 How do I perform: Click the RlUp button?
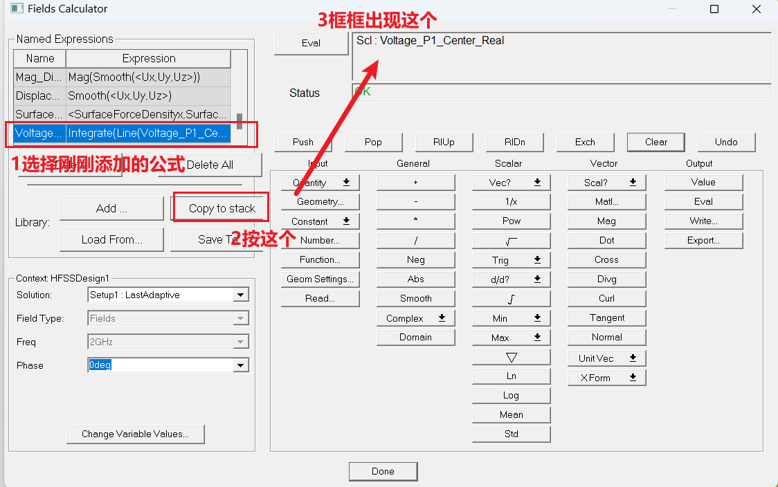tap(444, 142)
